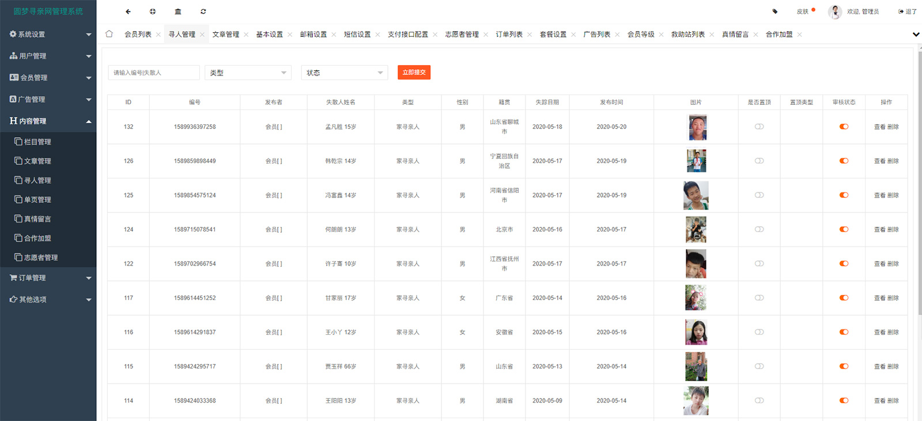Image resolution: width=922 pixels, height=421 pixels.
Task: Click the administrator avatar icon
Action: coord(834,12)
